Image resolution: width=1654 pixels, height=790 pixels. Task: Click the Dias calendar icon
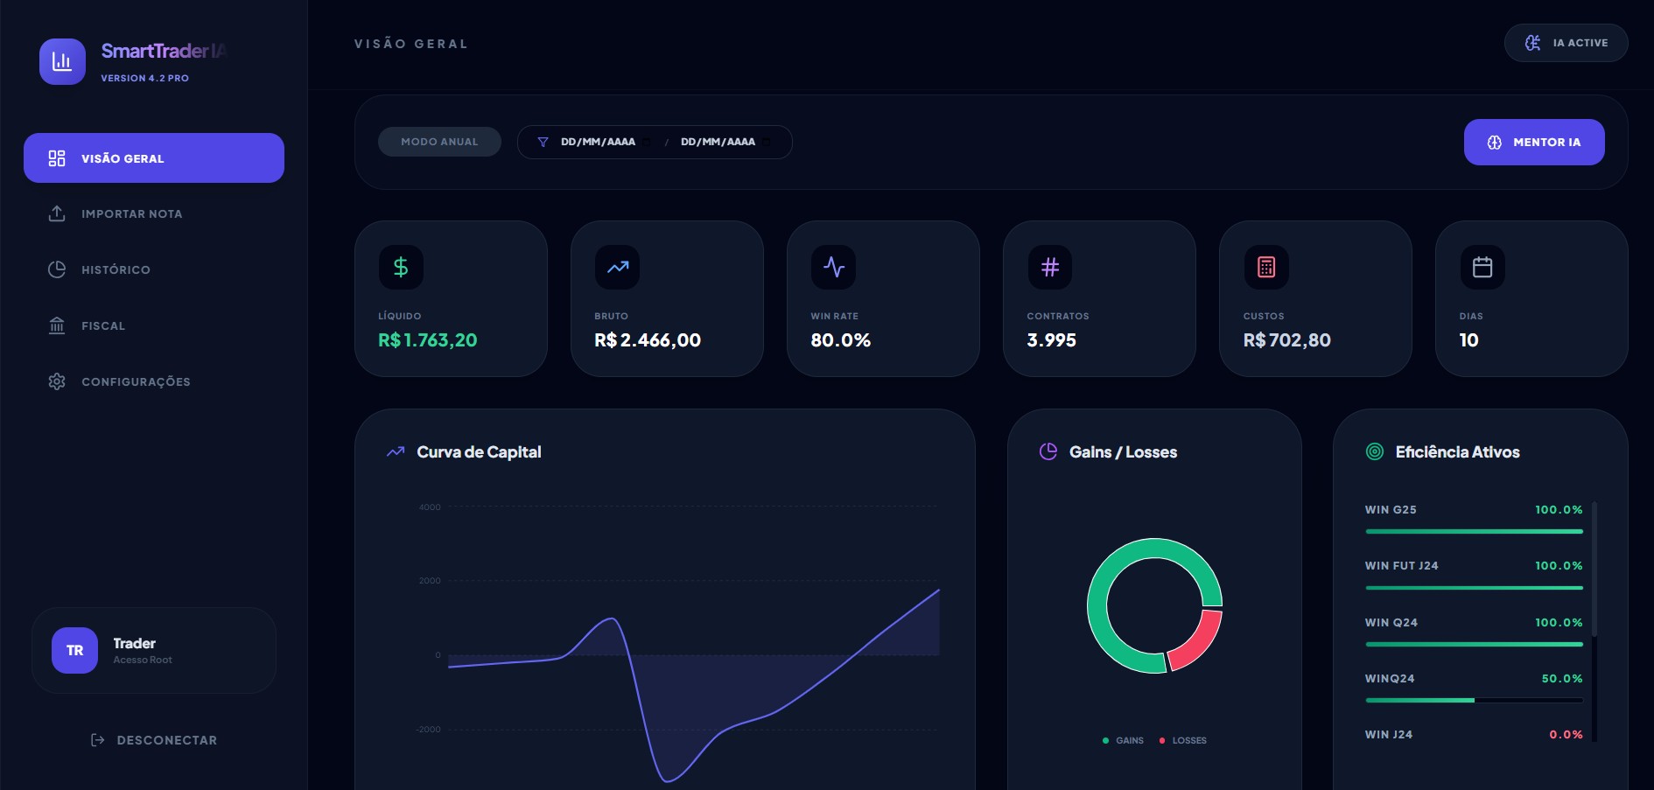click(x=1481, y=268)
